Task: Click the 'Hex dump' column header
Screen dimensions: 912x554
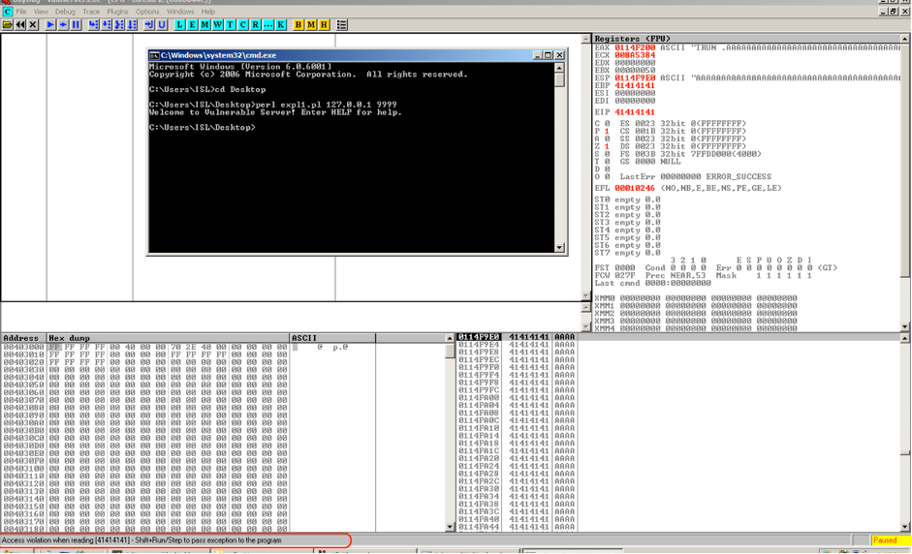Action: (x=168, y=338)
